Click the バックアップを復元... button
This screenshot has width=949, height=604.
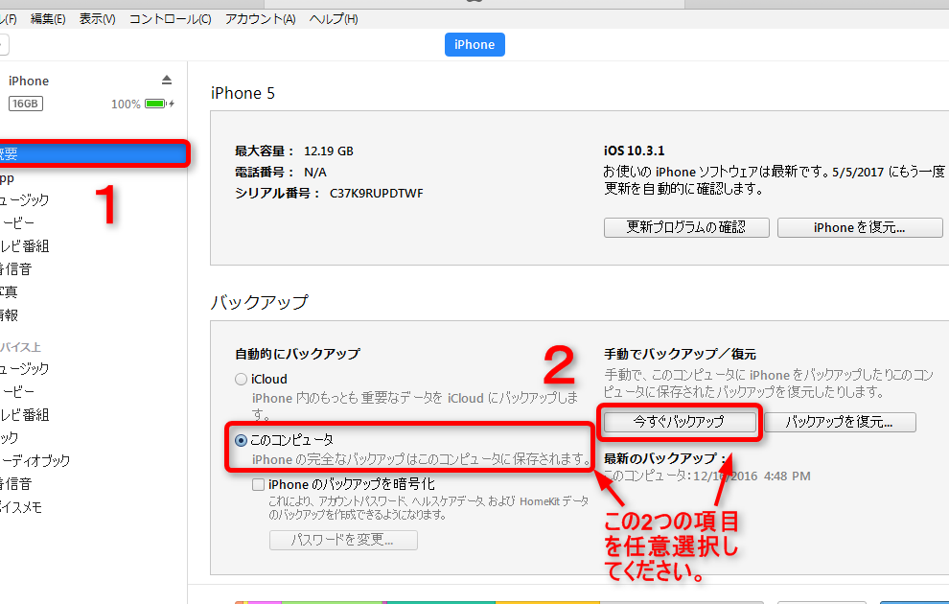(841, 422)
